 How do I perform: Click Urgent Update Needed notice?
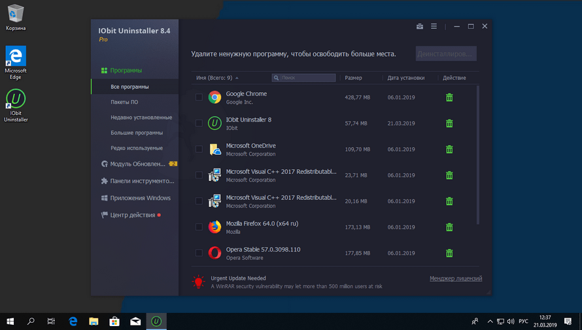(238, 278)
